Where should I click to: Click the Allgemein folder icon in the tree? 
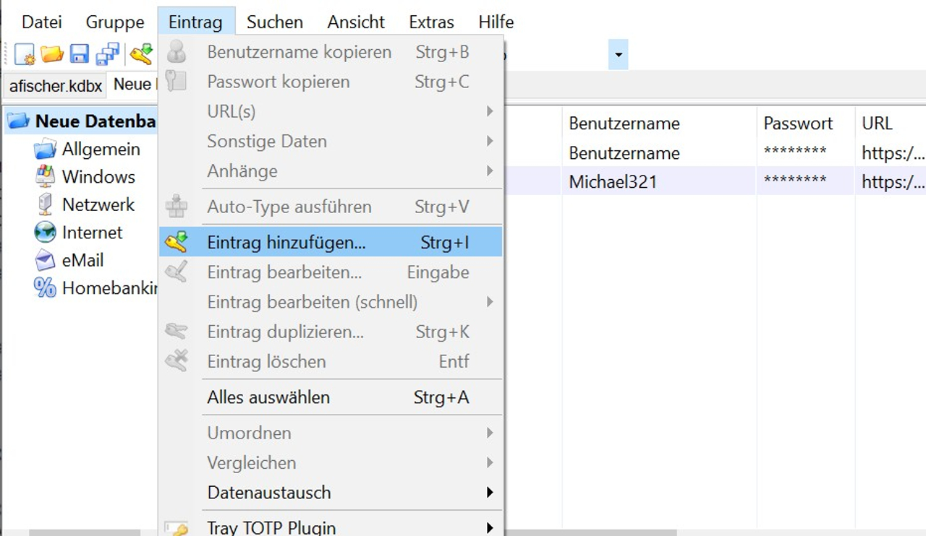(x=45, y=150)
